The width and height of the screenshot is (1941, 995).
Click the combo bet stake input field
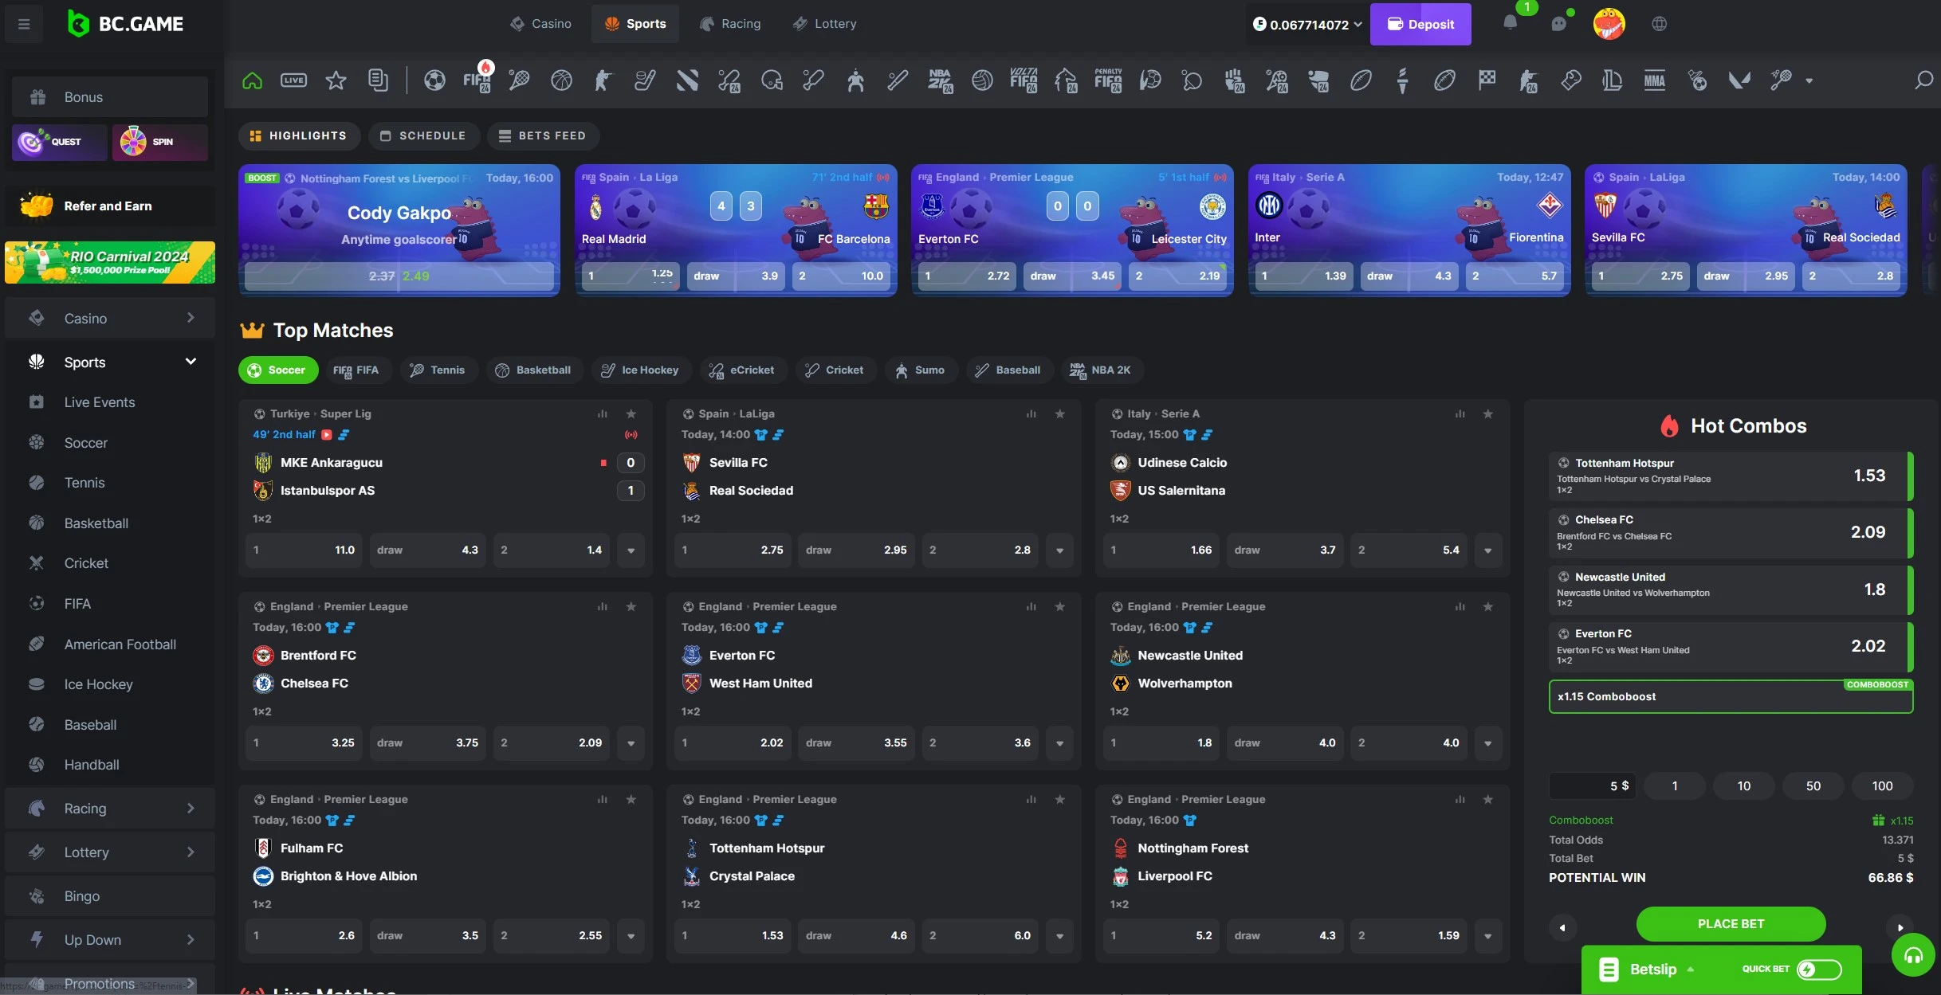click(1593, 785)
